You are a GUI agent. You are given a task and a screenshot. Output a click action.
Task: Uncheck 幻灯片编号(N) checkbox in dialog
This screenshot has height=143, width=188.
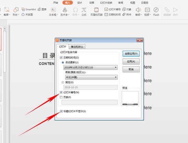coord(61,92)
